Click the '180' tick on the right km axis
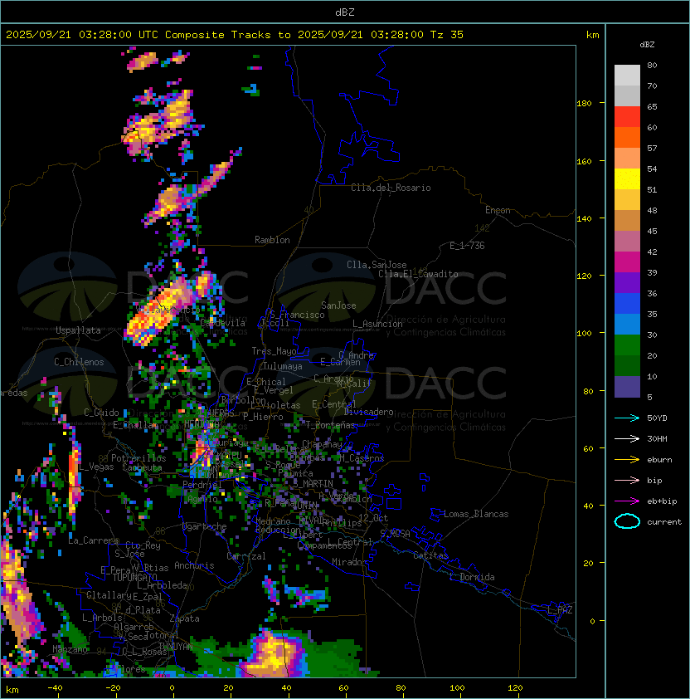This screenshot has height=699, width=690. click(x=584, y=104)
